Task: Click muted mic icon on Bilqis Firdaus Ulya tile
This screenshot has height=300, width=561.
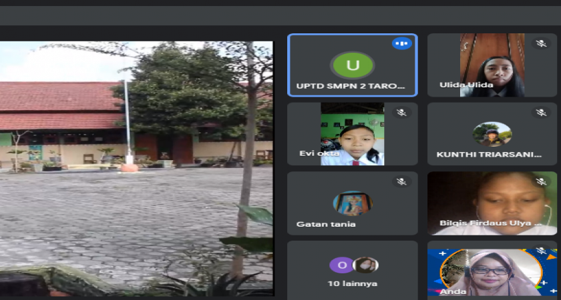Action: [x=541, y=181]
